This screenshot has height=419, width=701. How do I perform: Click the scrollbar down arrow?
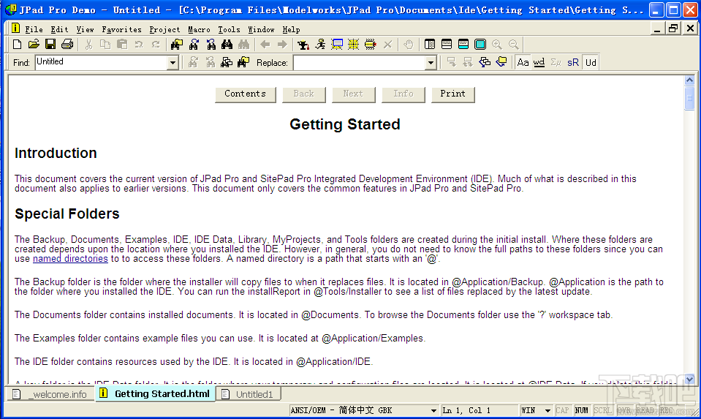689,379
